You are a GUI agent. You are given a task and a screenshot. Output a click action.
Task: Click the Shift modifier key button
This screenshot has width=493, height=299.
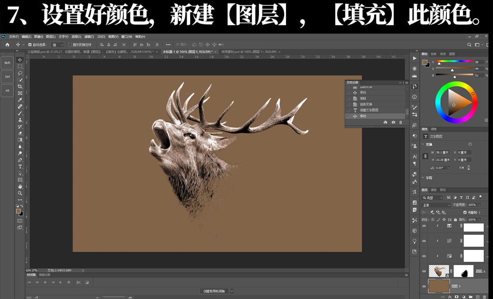(7, 63)
